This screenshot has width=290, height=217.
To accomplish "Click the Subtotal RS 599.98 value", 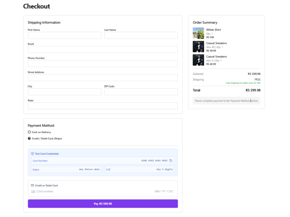I will pyautogui.click(x=254, y=74).
